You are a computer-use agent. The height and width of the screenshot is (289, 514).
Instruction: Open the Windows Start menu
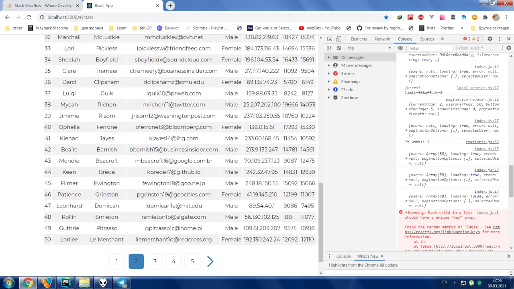click(x=8, y=283)
